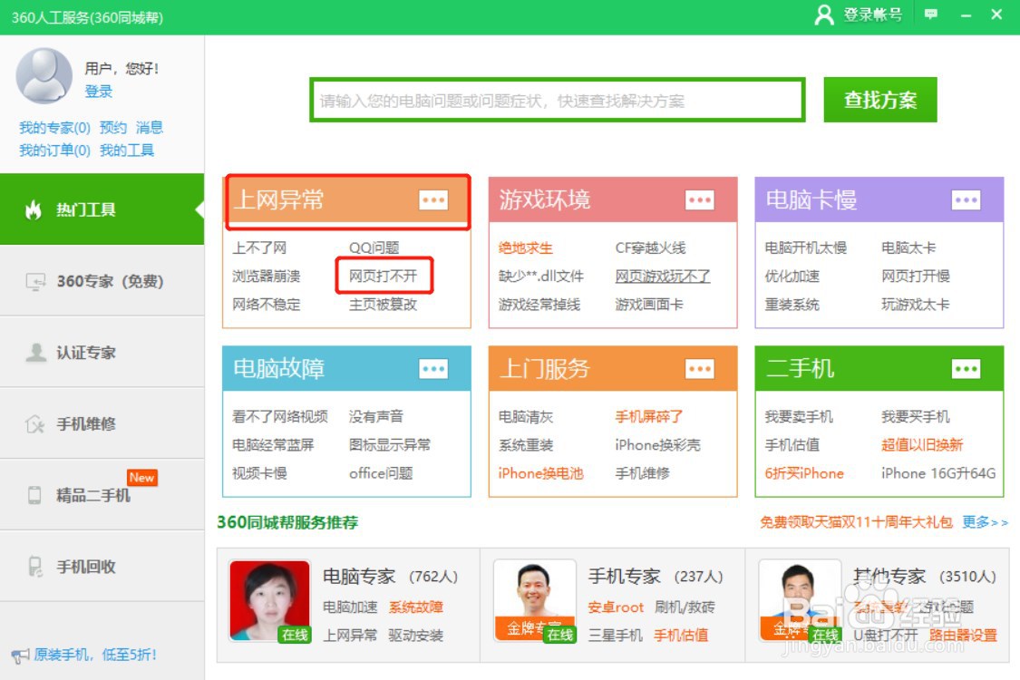Open more options in 电脑卡慢 card
This screenshot has width=1020, height=680.
966,199
